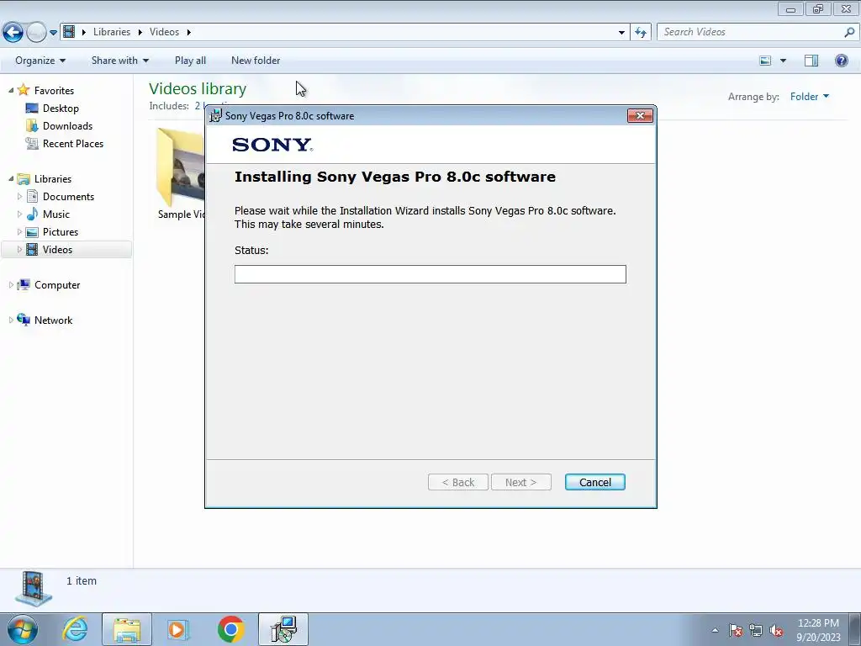Click the Videos library icon in address bar
The height and width of the screenshot is (646, 861).
point(69,32)
